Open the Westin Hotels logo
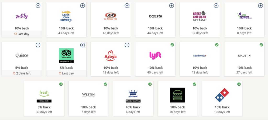The image size is (268, 120). click(x=88, y=94)
